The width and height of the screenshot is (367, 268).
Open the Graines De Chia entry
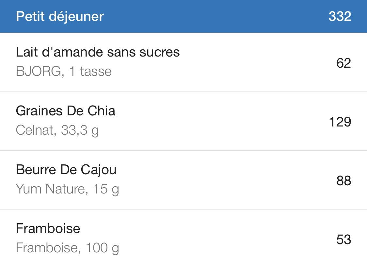[183, 121]
